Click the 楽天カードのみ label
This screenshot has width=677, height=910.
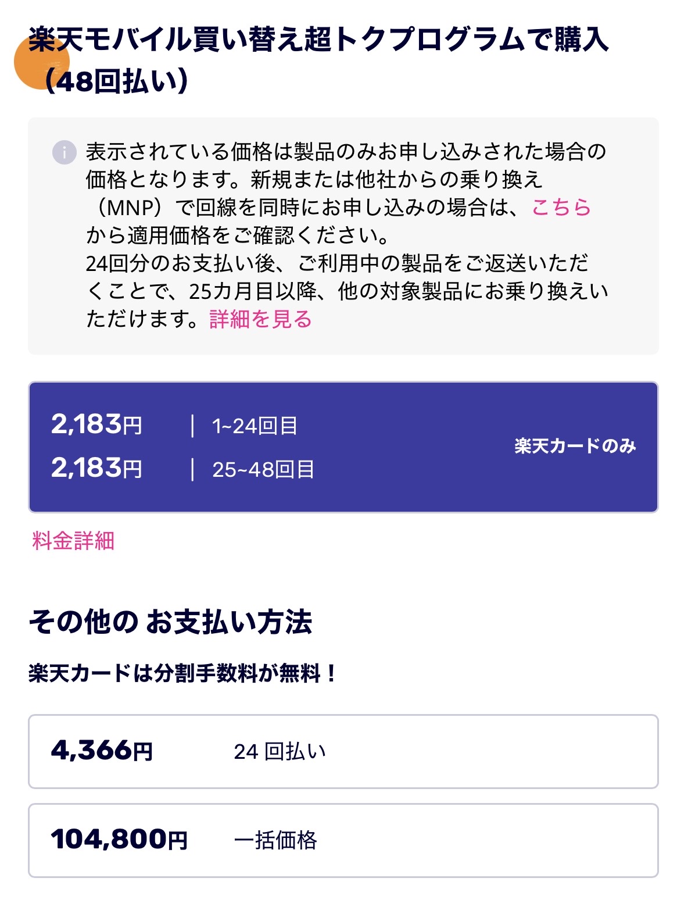pyautogui.click(x=575, y=446)
